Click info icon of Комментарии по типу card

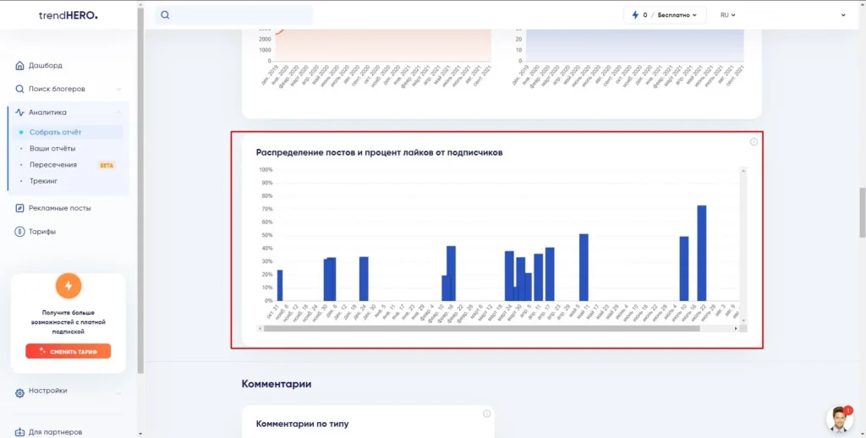tap(486, 413)
